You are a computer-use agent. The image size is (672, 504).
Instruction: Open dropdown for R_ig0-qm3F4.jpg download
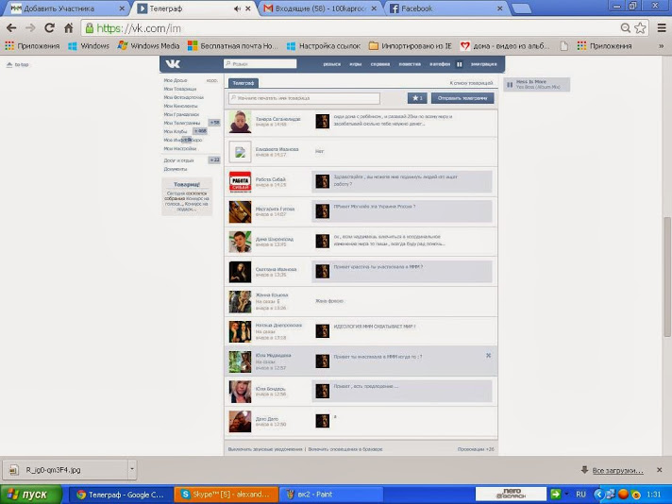[x=132, y=469]
